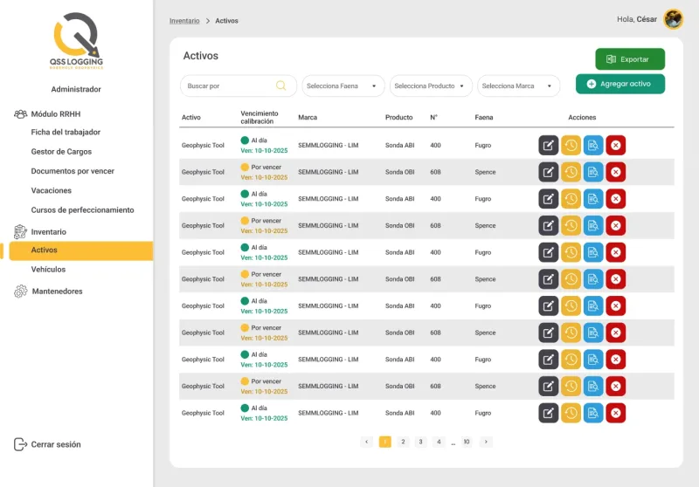Open history icon of the second row

coord(571,172)
